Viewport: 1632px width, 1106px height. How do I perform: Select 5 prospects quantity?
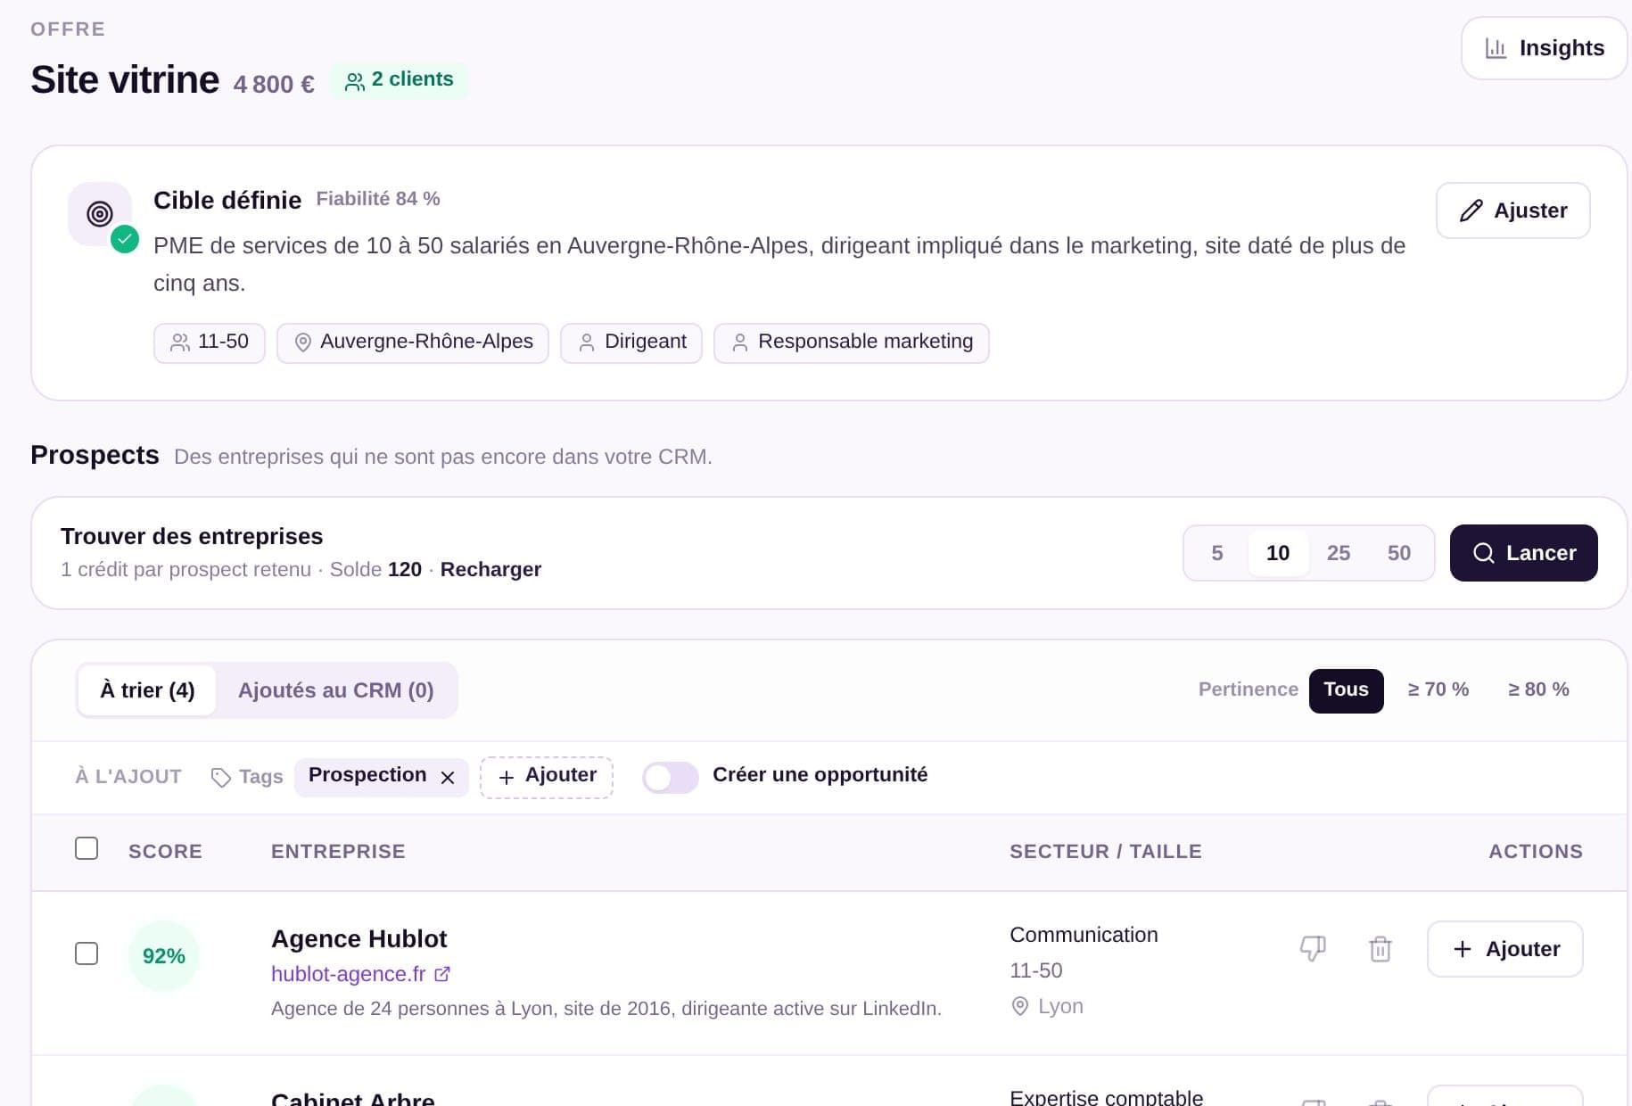pos(1217,553)
